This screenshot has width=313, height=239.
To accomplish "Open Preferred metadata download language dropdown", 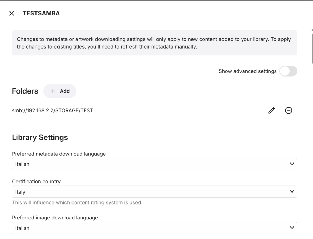I will coord(151,164).
